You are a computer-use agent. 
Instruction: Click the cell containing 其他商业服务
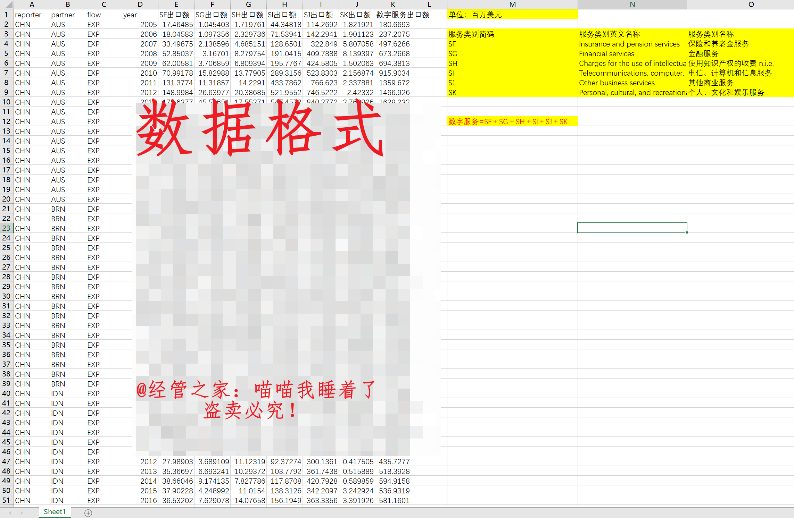click(711, 83)
